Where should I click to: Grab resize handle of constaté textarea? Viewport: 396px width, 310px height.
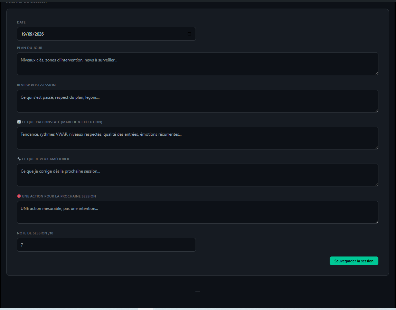376,147
